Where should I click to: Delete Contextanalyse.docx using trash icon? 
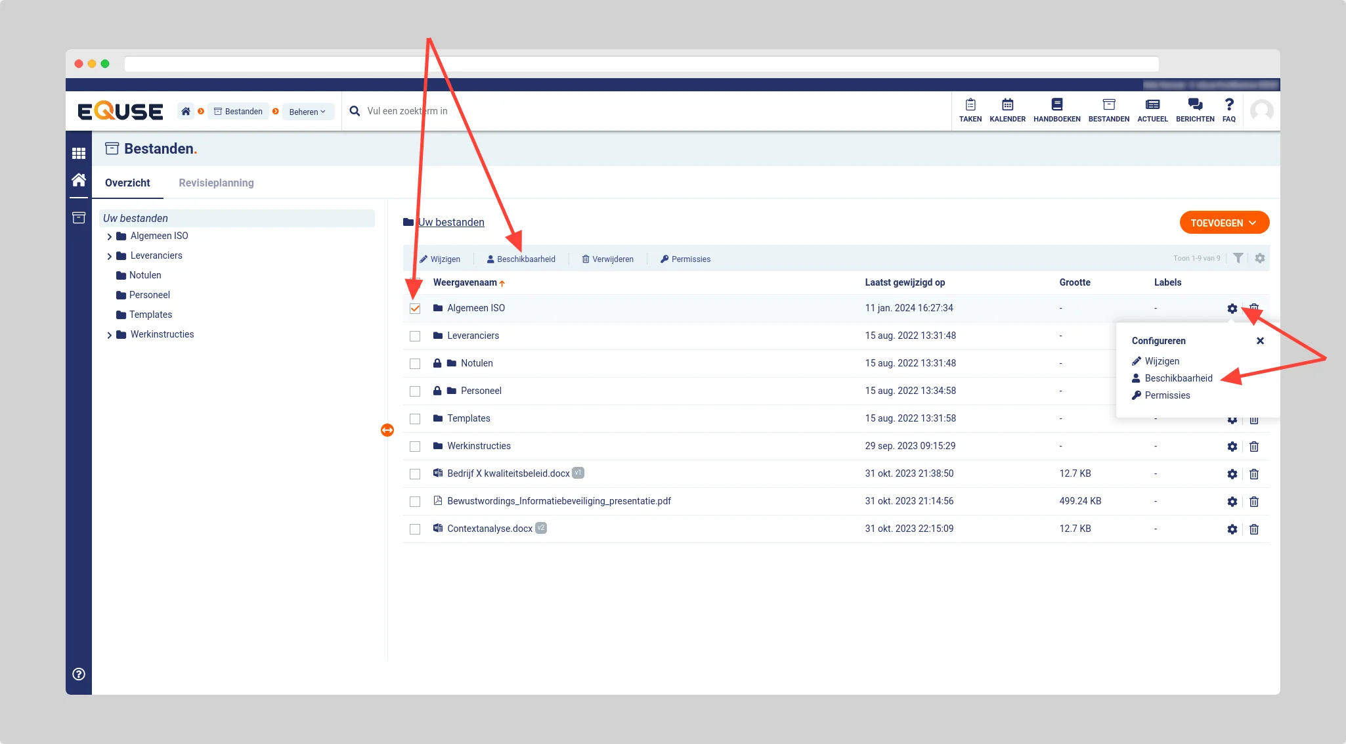click(x=1253, y=529)
